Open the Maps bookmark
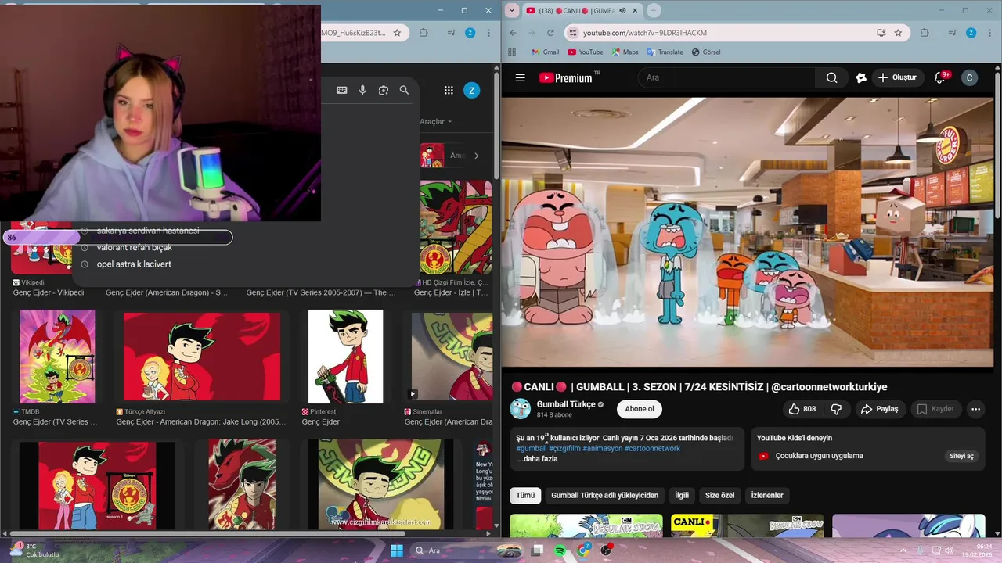The width and height of the screenshot is (1002, 563). [x=625, y=52]
